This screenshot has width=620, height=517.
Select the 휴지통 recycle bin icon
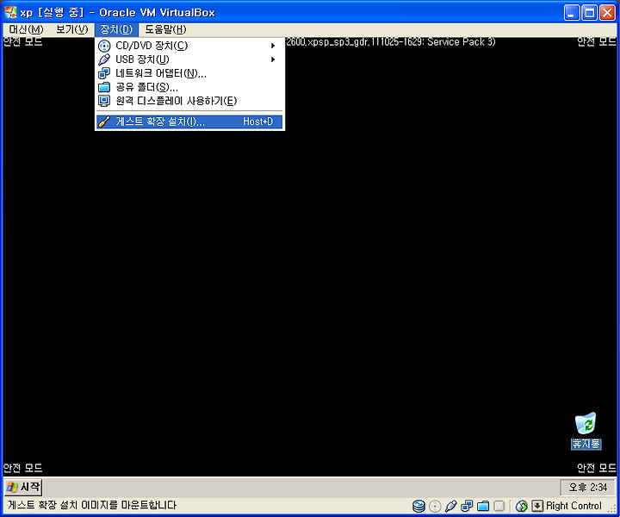(x=586, y=431)
